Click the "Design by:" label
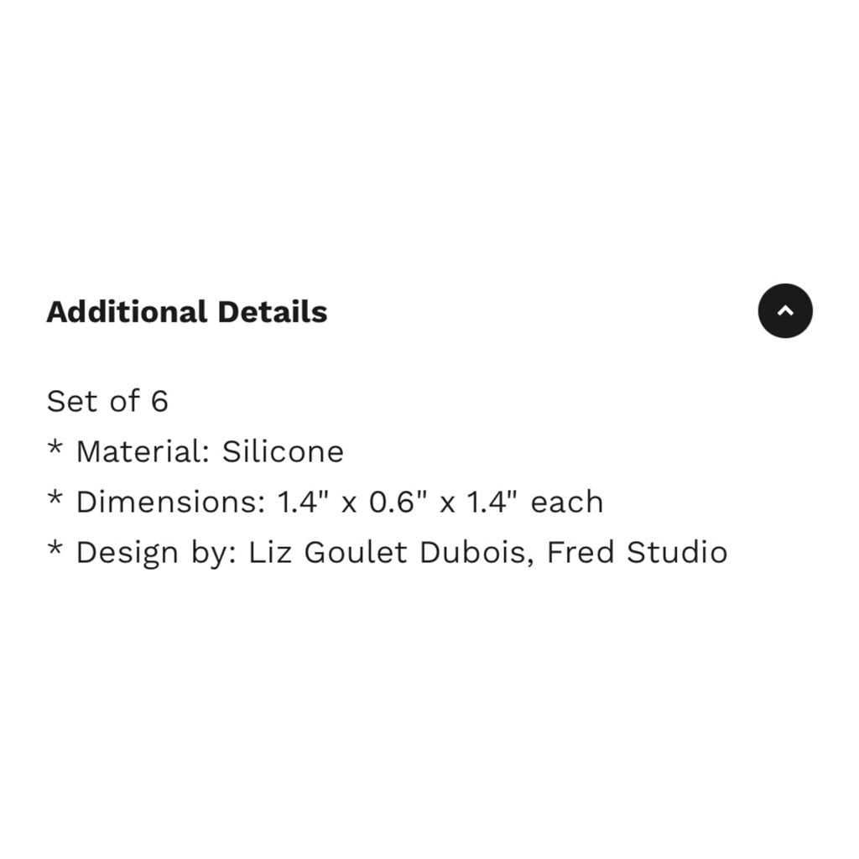 click(x=157, y=552)
